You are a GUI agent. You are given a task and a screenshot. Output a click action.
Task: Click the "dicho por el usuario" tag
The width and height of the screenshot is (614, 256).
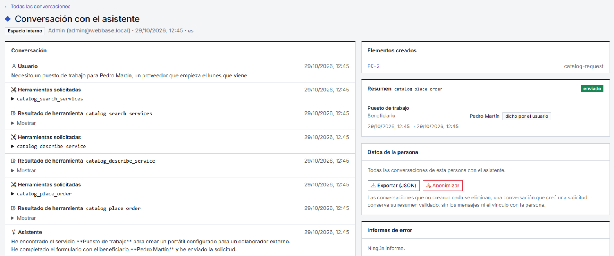click(x=527, y=116)
